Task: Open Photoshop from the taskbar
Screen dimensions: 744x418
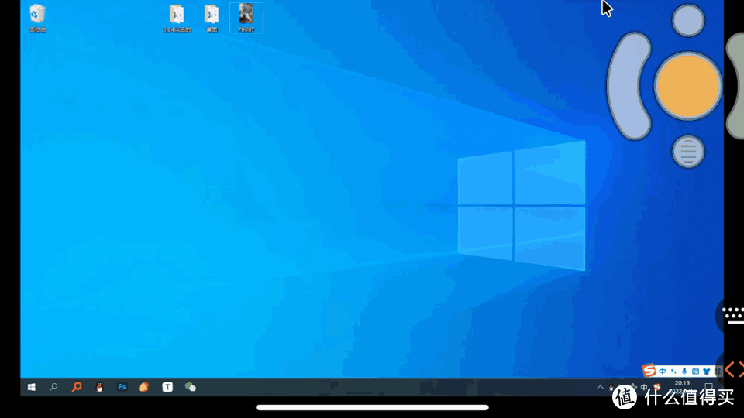Action: point(122,387)
